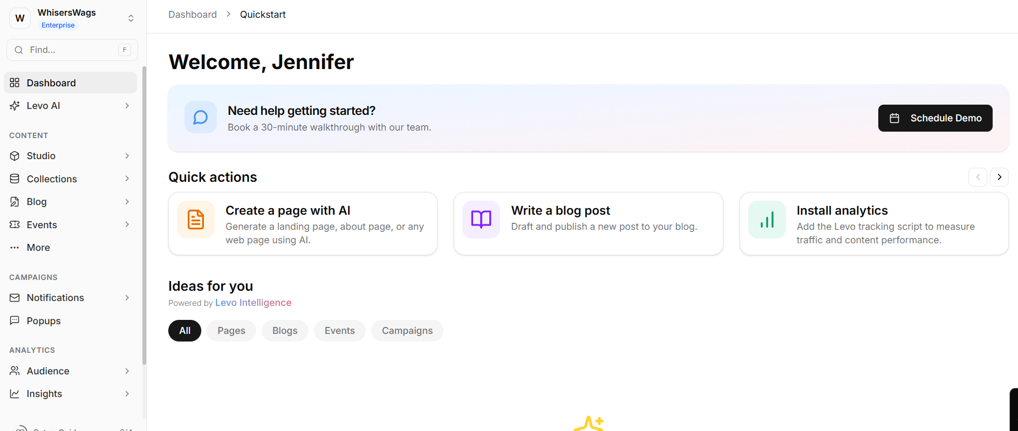This screenshot has height=431, width=1018.
Task: Show next quick actions with right arrow
Action: tap(999, 177)
